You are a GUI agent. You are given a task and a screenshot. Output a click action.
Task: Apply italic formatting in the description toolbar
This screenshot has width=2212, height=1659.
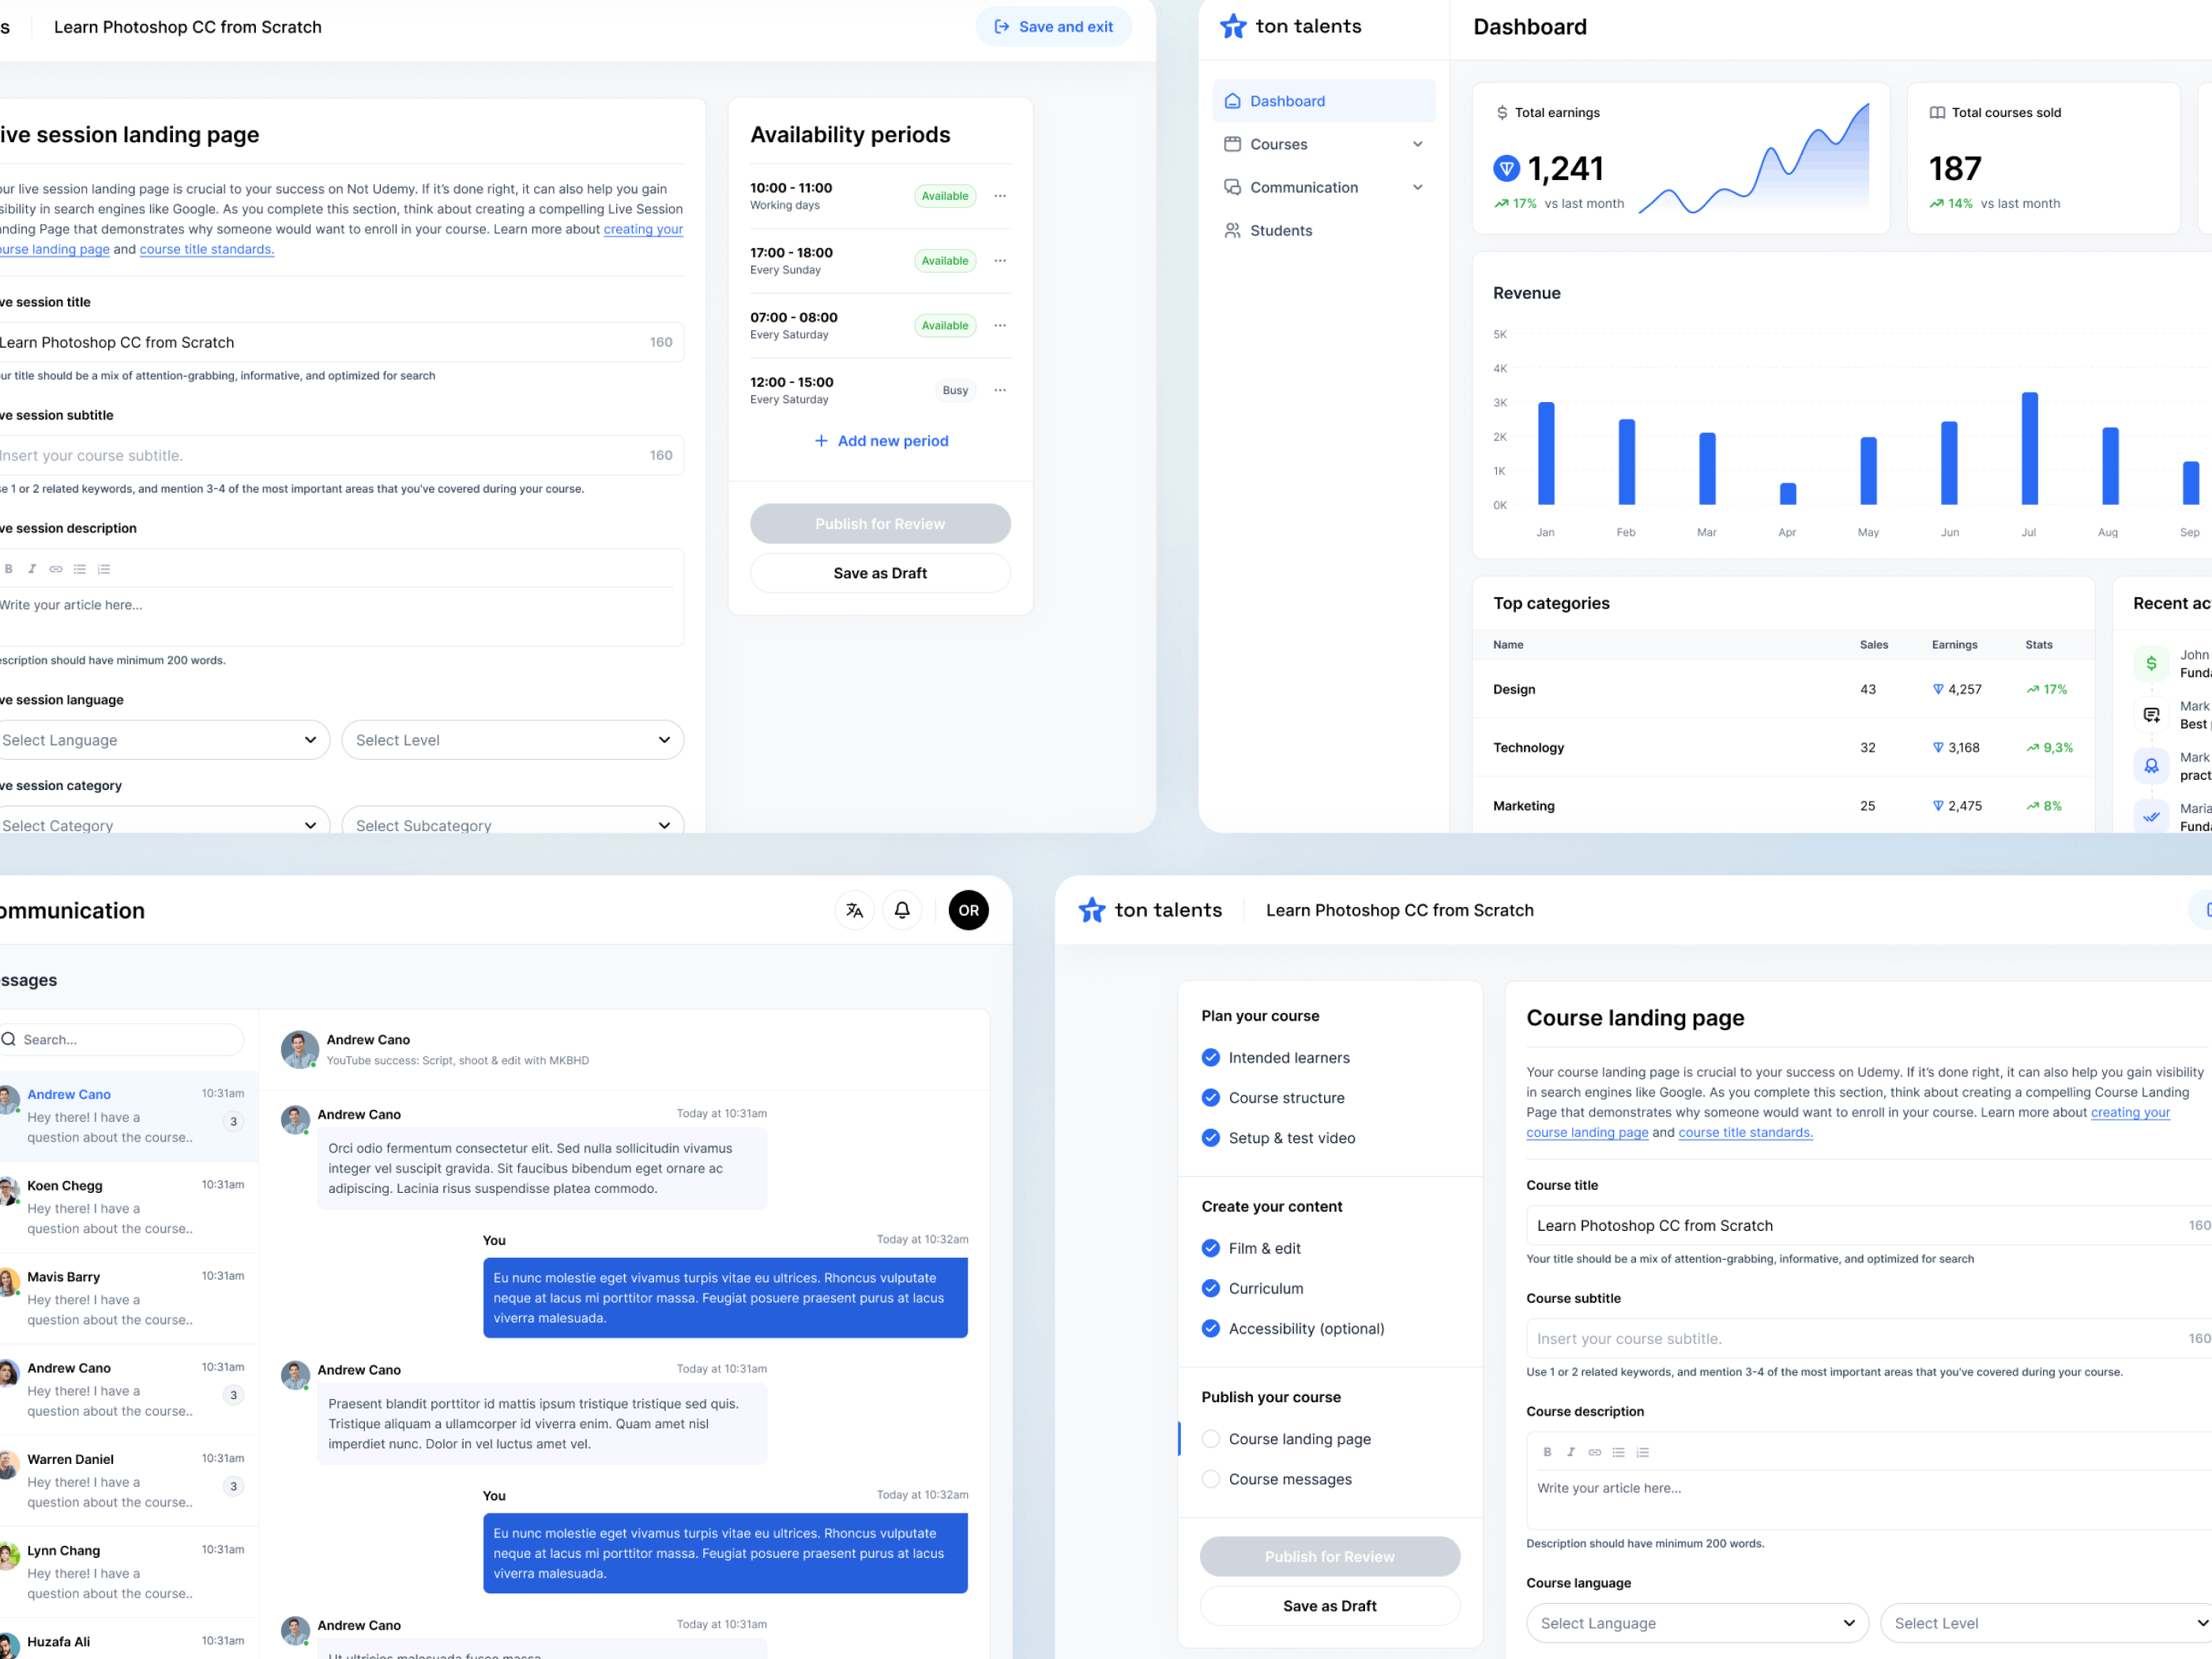click(x=1571, y=1452)
